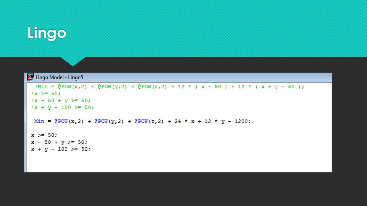The width and height of the screenshot is (367, 206).
Task: Click the 'Lingo' slide heading
Action: pyautogui.click(x=47, y=33)
